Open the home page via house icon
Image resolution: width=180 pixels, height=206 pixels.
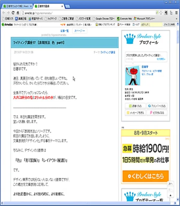point(18,13)
